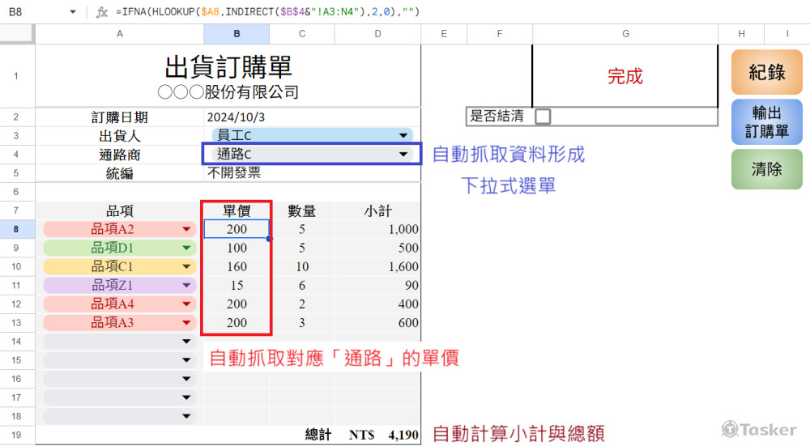Click the 單價 header cell

(237, 210)
